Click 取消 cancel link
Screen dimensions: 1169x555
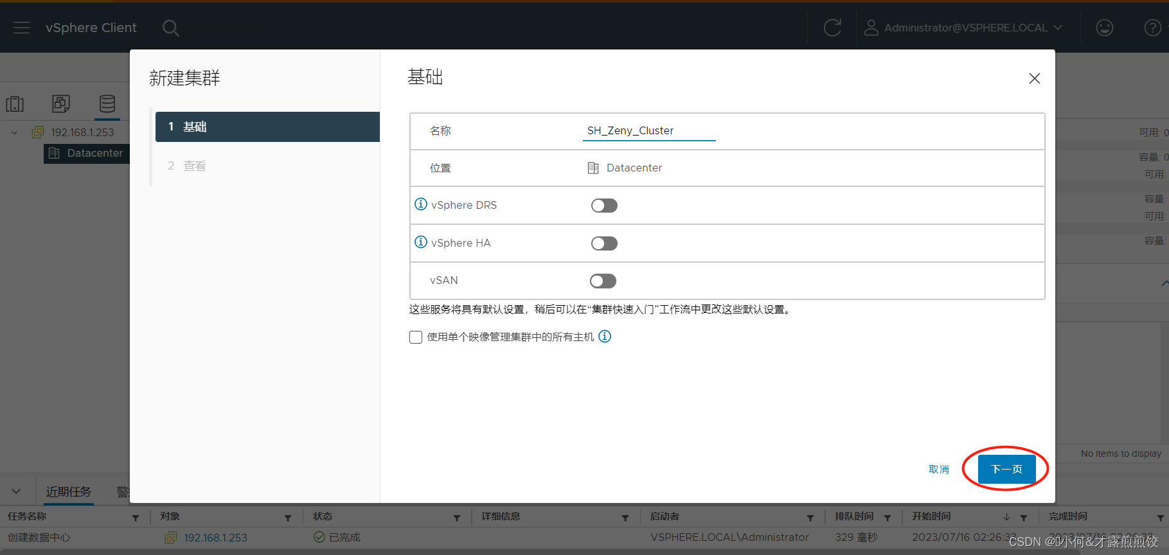pyautogui.click(x=939, y=469)
